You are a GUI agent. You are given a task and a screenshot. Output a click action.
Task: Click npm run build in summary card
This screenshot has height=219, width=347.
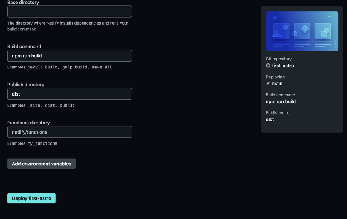[281, 101]
